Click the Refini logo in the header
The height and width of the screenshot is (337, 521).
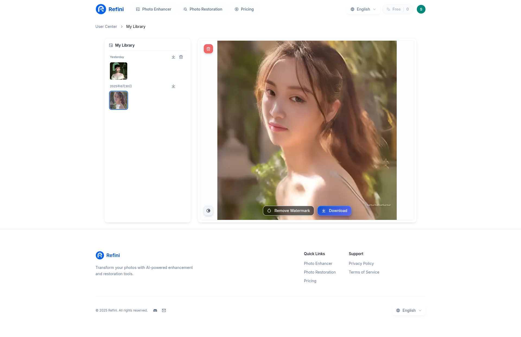tap(109, 9)
